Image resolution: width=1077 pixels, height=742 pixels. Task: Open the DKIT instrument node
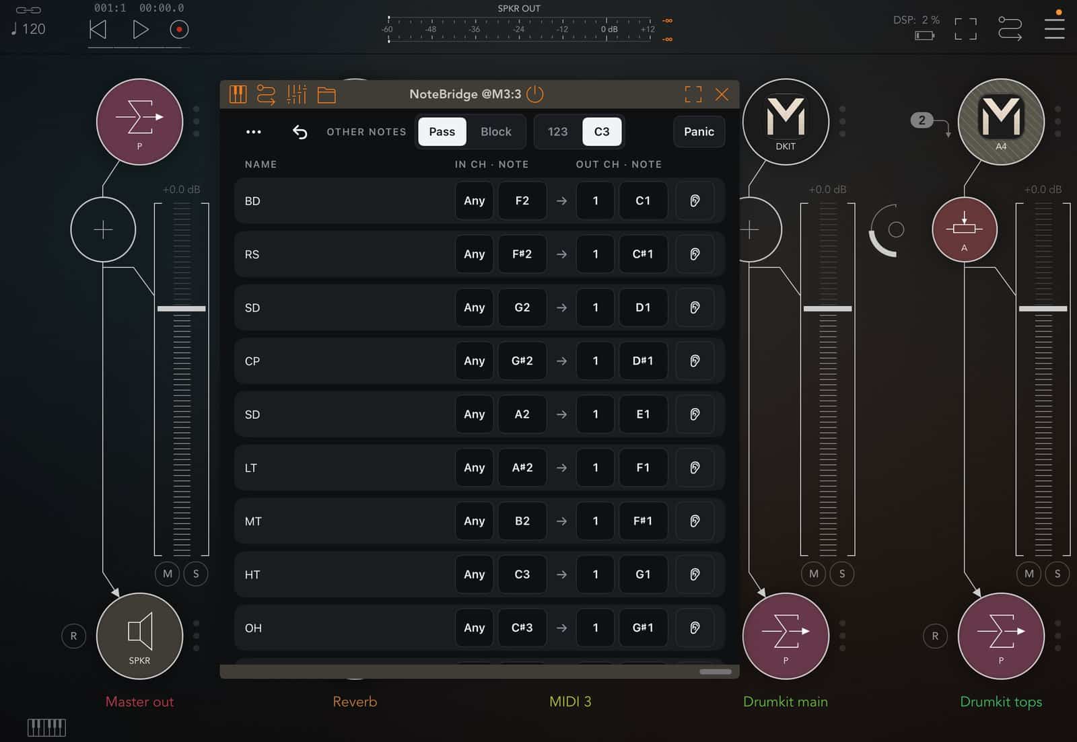[x=786, y=122]
